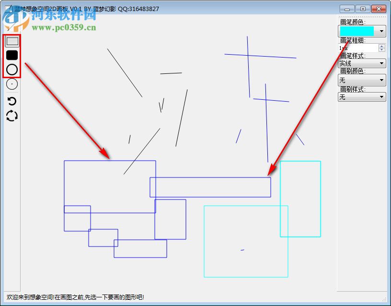The height and width of the screenshot is (306, 391).
Task: Increase pen thickness with the up stepper arrow
Action: pyautogui.click(x=381, y=46)
